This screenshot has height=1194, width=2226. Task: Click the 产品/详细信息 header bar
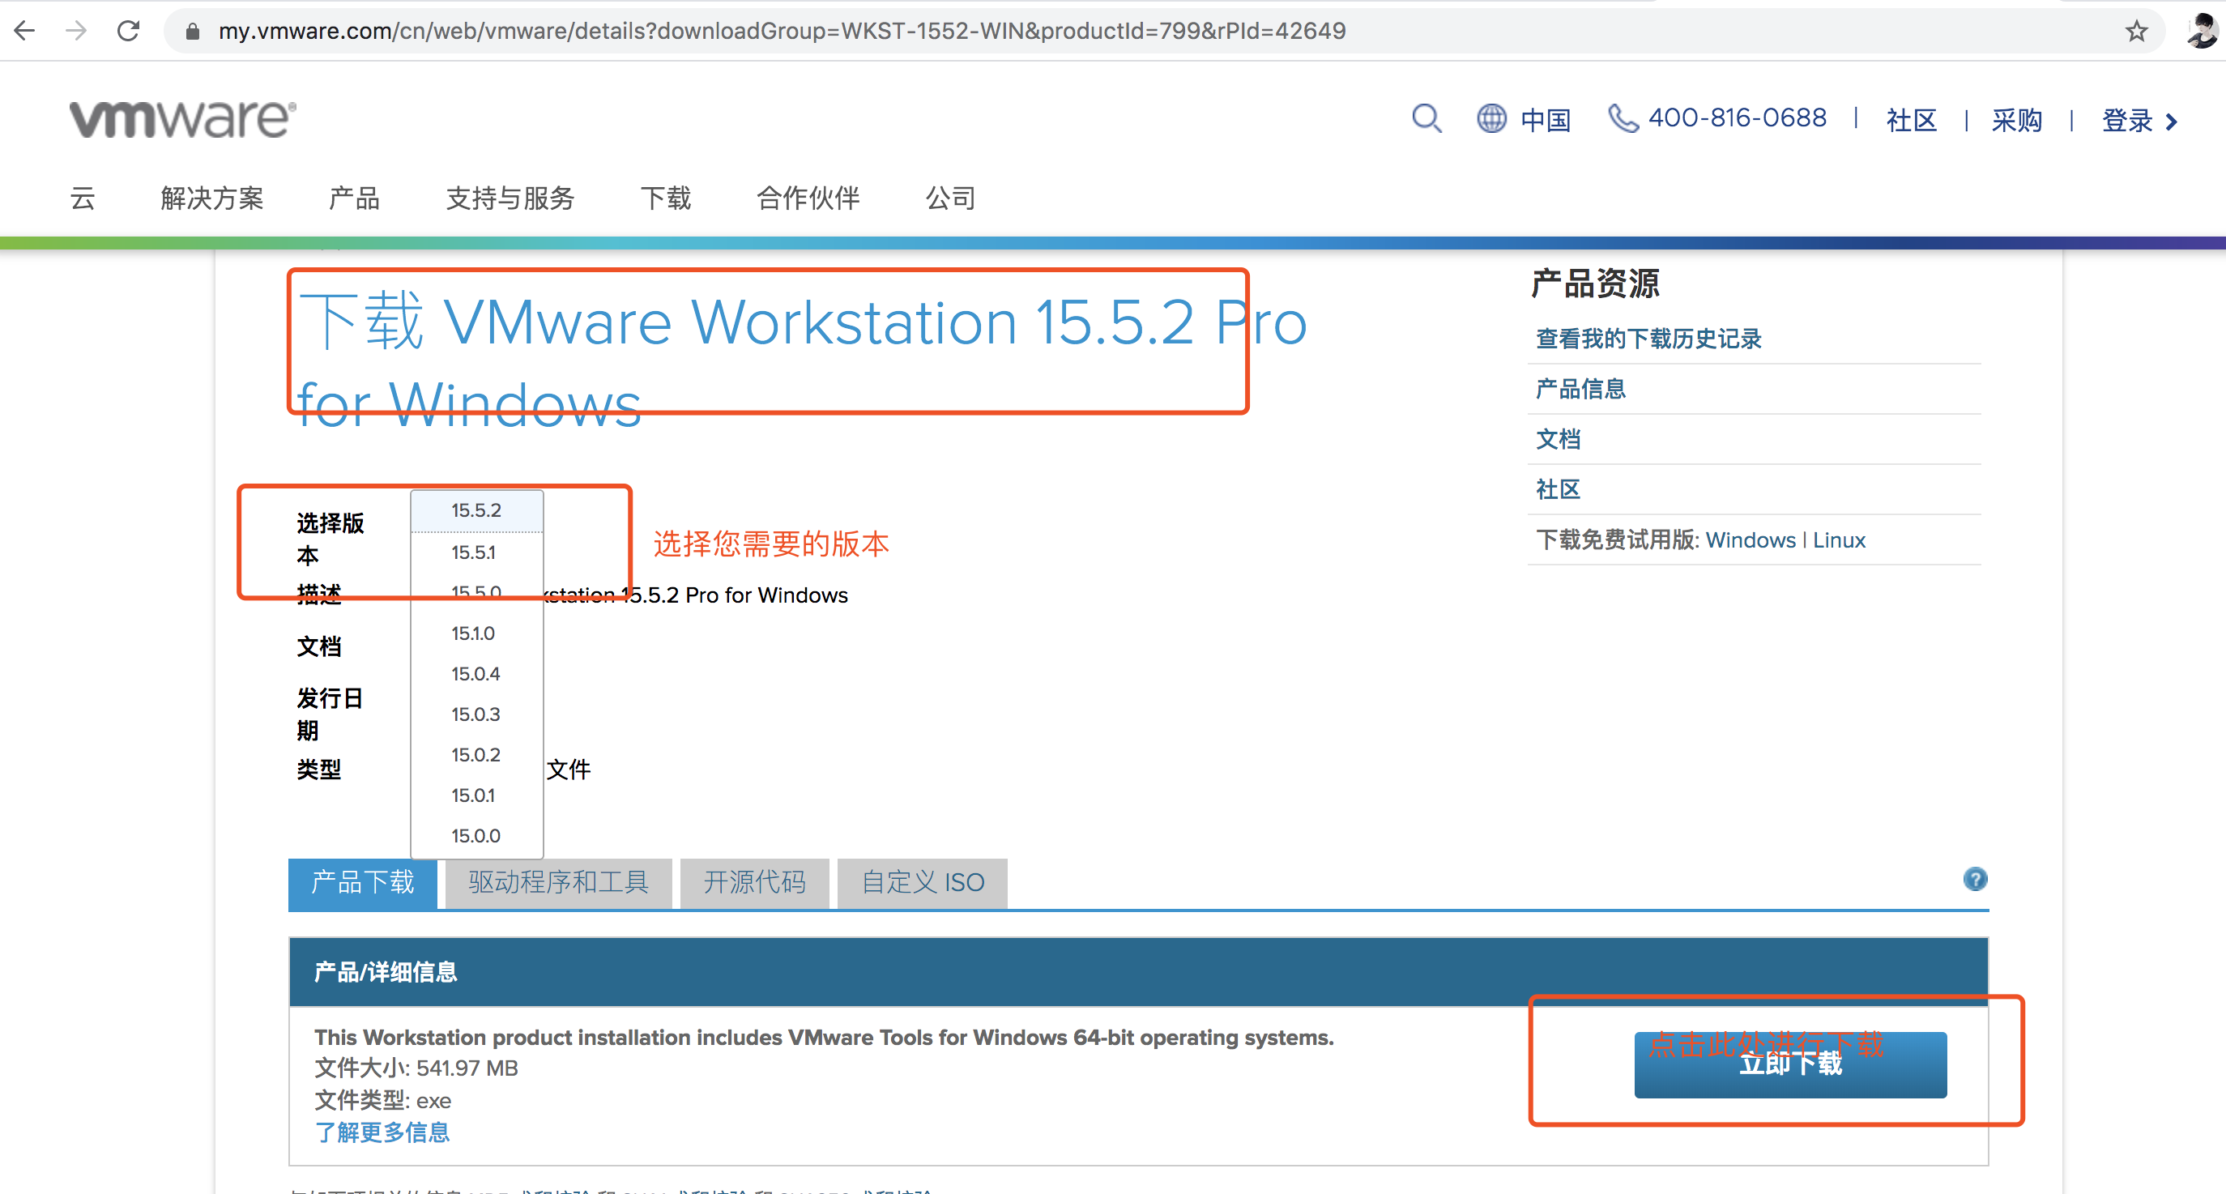point(1138,972)
